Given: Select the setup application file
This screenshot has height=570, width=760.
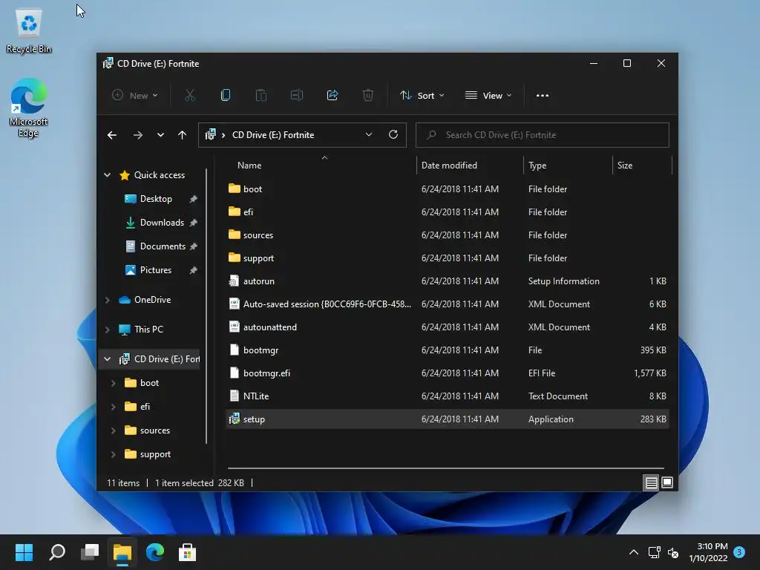Looking at the screenshot, I should tap(448, 419).
